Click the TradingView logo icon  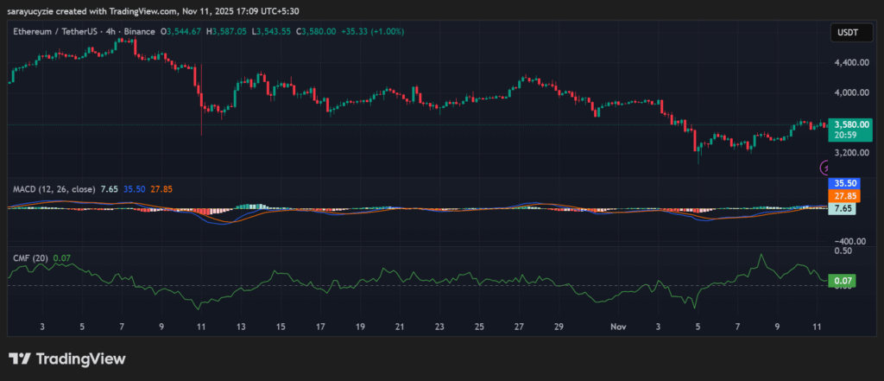click(x=19, y=359)
